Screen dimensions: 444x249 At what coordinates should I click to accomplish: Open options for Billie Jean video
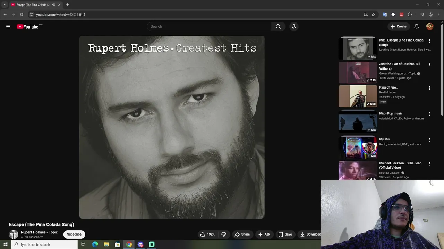(x=429, y=164)
